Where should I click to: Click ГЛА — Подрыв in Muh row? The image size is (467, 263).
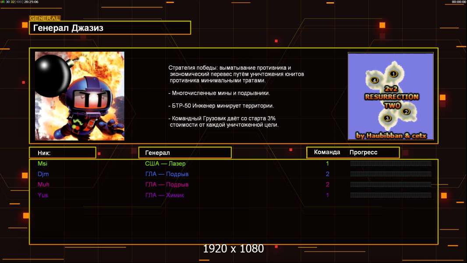167,185
